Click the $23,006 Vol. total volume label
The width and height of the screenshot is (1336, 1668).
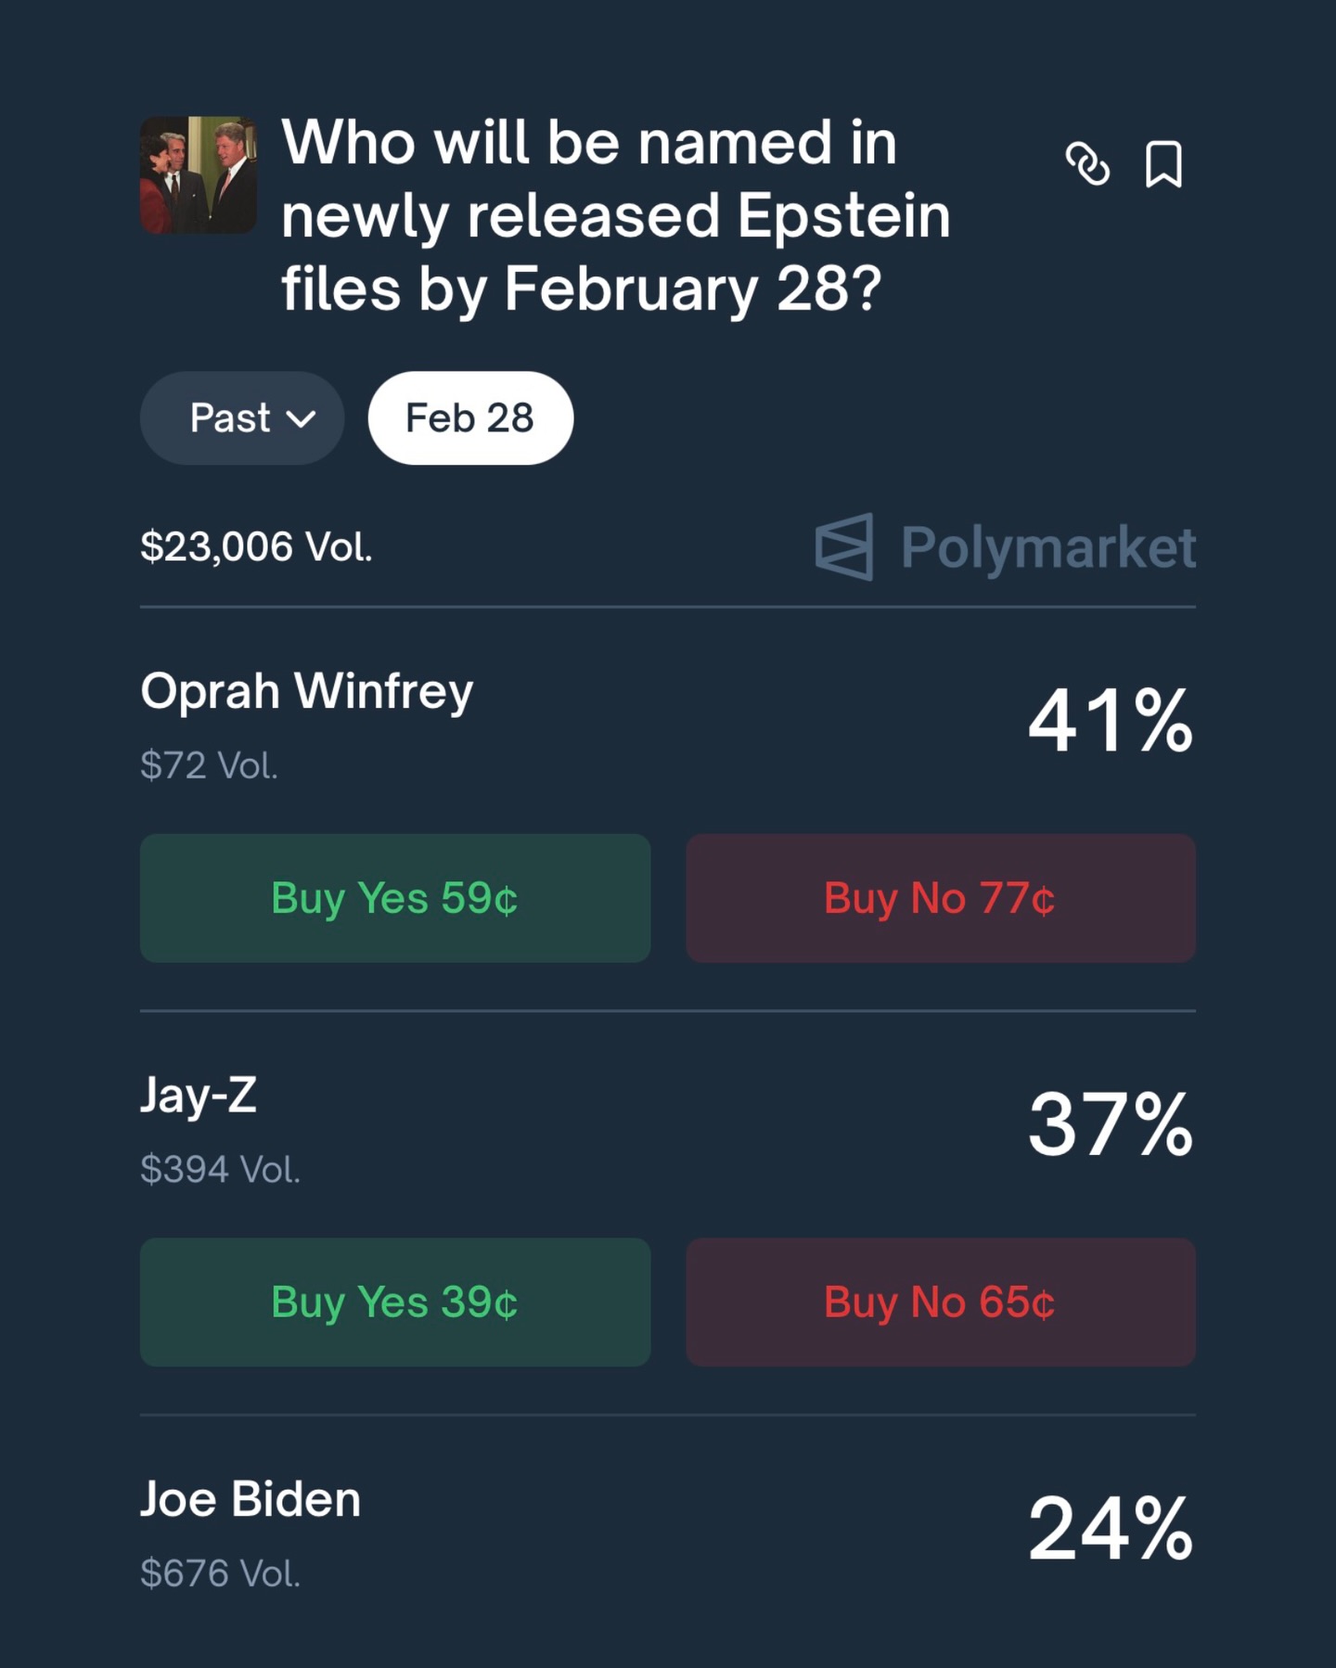coord(256,546)
